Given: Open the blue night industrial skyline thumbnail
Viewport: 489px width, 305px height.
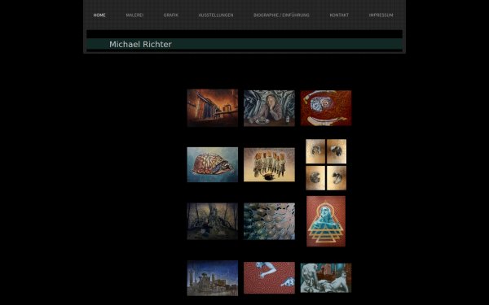Looking at the screenshot, I should pyautogui.click(x=213, y=278).
